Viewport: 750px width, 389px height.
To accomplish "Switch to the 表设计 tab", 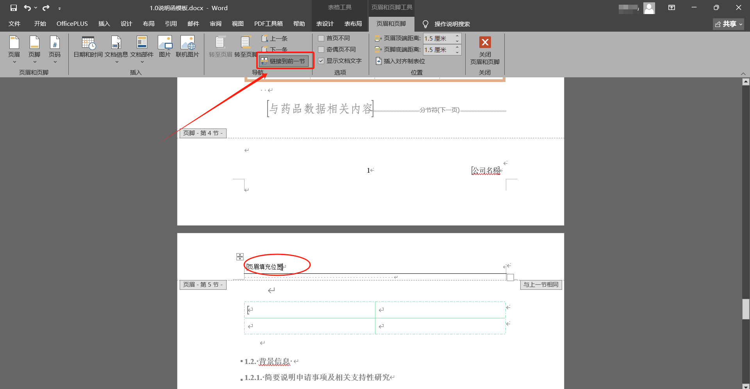I will 325,24.
